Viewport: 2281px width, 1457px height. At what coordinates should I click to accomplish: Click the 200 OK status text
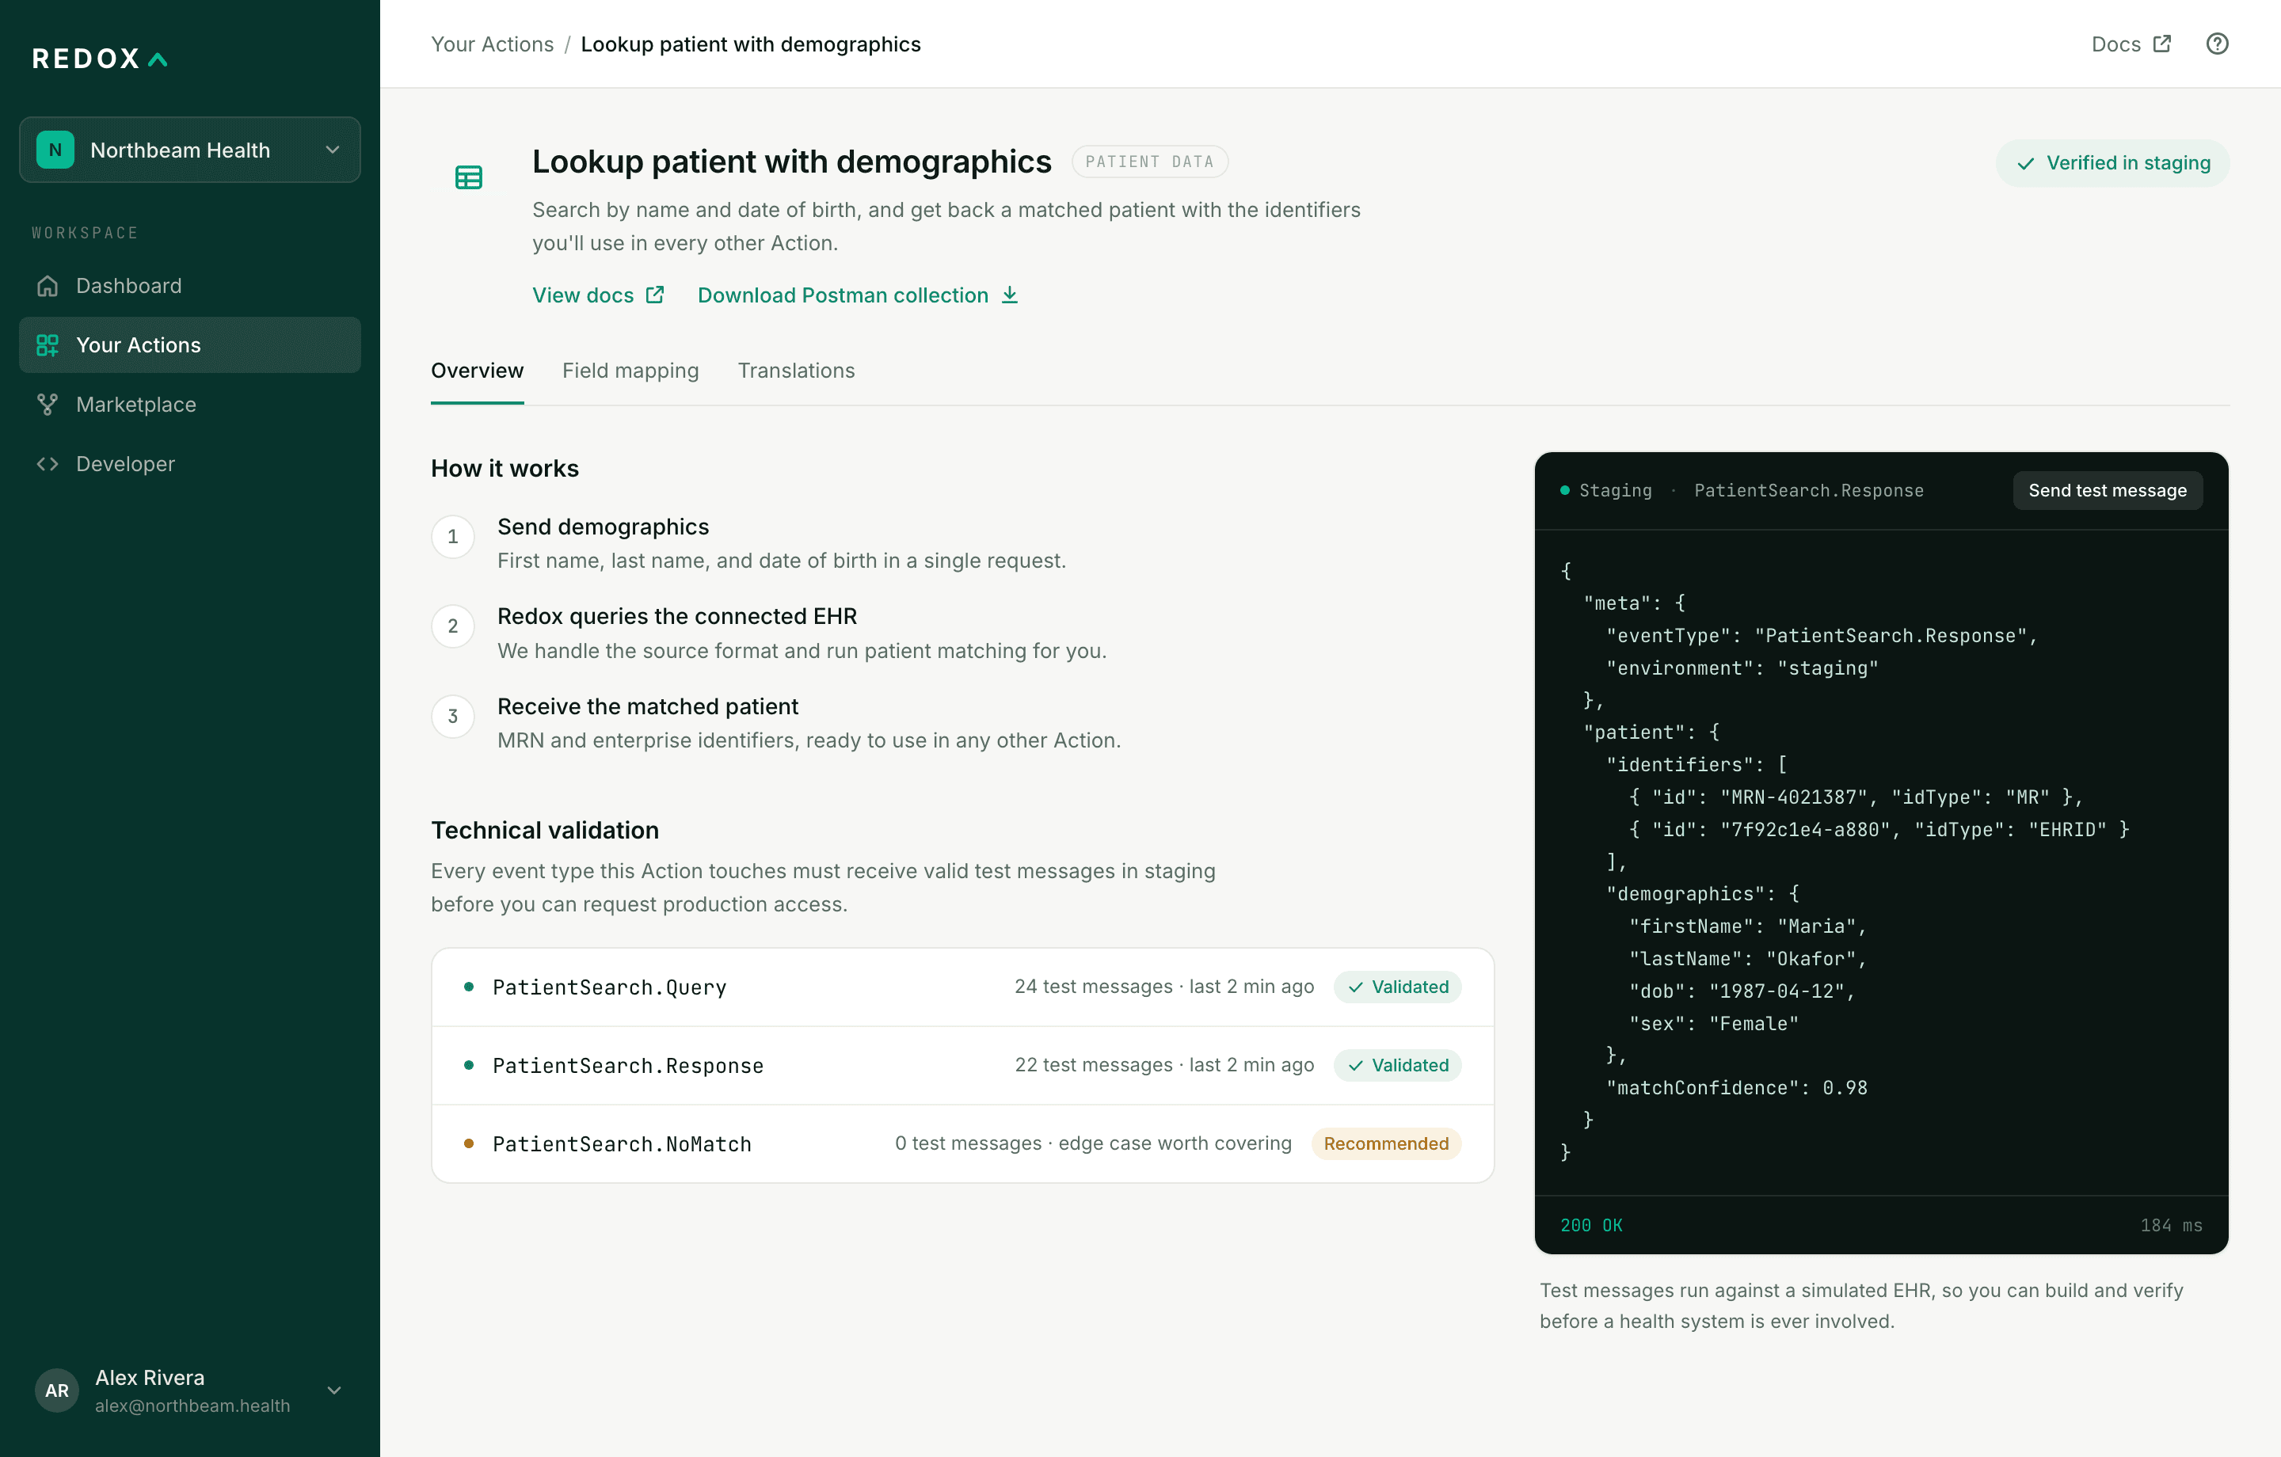[1591, 1225]
